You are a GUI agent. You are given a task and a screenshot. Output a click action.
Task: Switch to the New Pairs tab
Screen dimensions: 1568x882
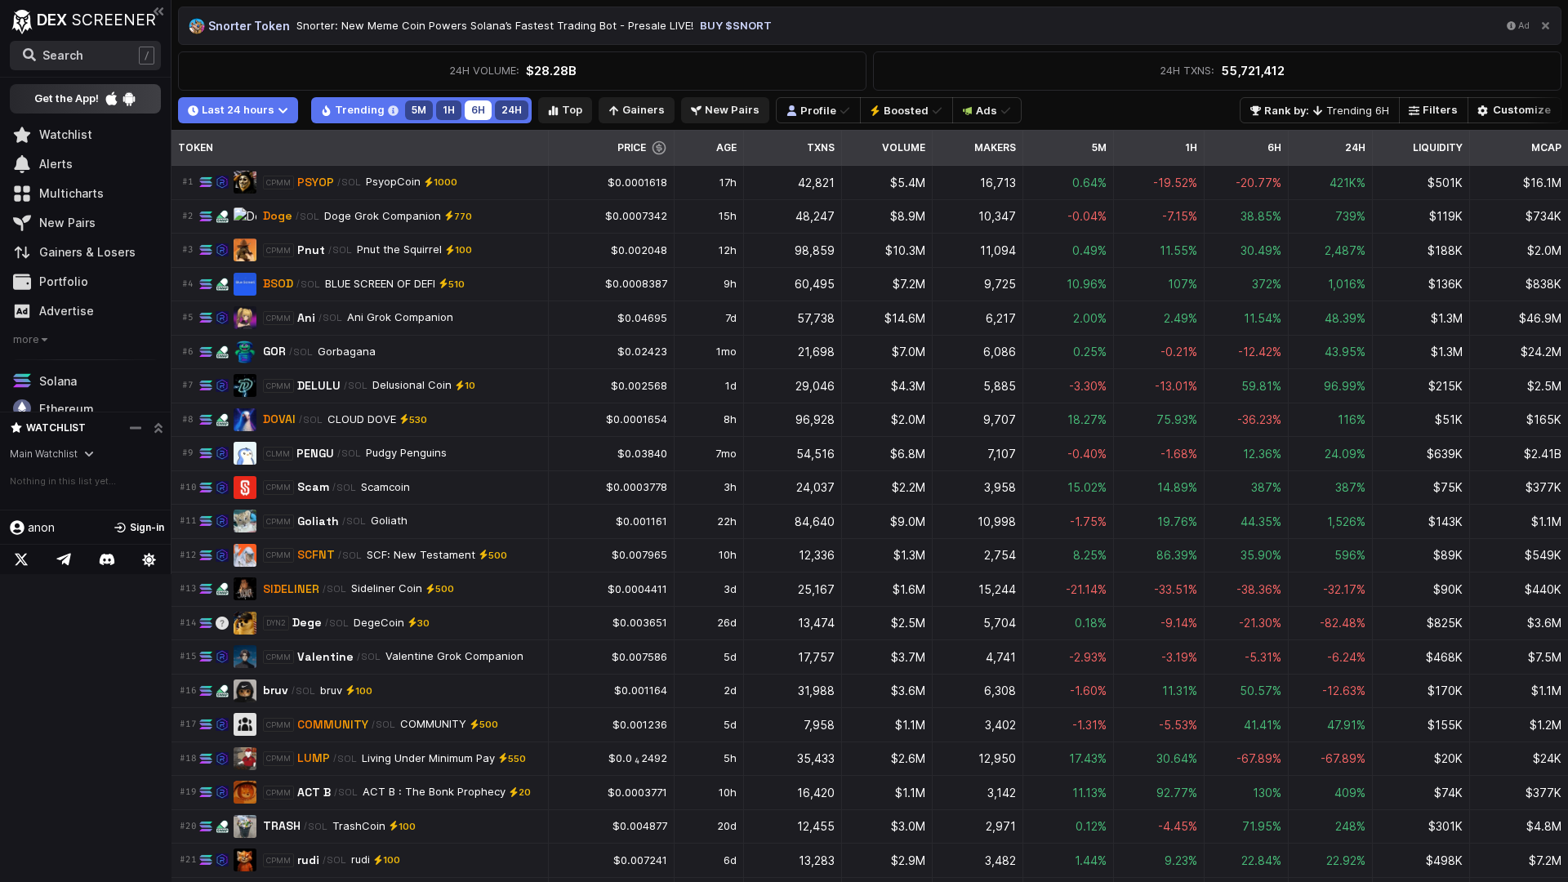(x=724, y=110)
